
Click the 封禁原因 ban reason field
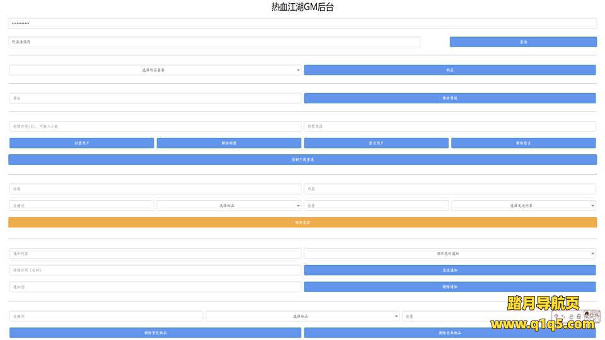[449, 127]
